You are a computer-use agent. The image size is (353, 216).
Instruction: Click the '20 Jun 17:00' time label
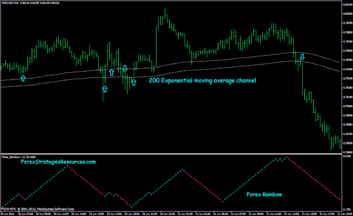[x=115, y=214]
